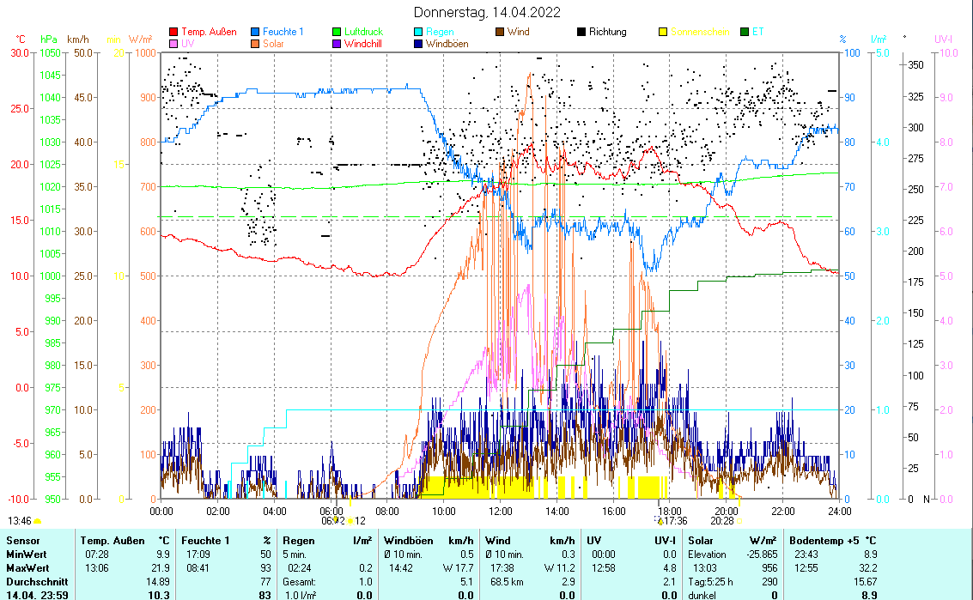Viewport: 973px width, 600px height.
Task: Click the 17:36 sunset marker below chart
Action: 673,520
